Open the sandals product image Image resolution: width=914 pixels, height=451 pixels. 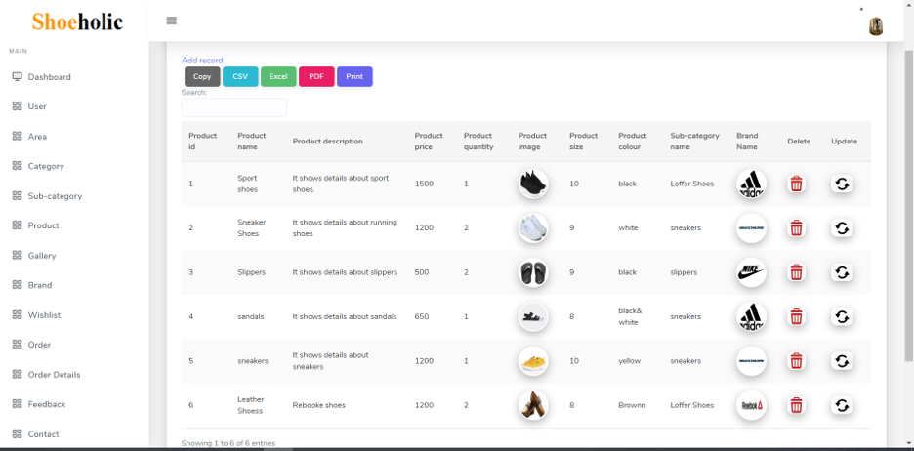coord(533,317)
